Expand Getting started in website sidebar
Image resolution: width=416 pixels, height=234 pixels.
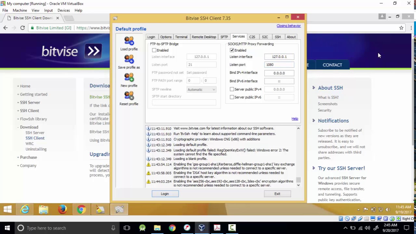pyautogui.click(x=18, y=94)
